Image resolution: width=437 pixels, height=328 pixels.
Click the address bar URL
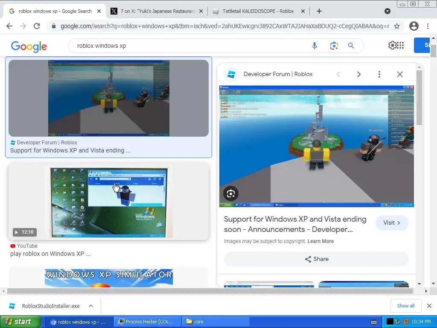click(x=224, y=26)
